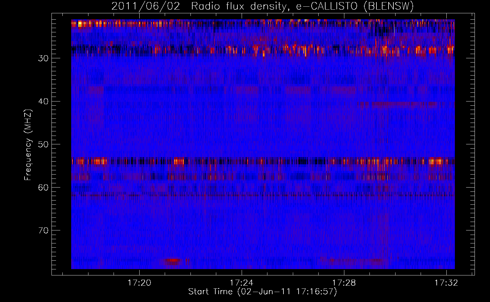Click the 50 frequency tick label

pyautogui.click(x=43, y=144)
